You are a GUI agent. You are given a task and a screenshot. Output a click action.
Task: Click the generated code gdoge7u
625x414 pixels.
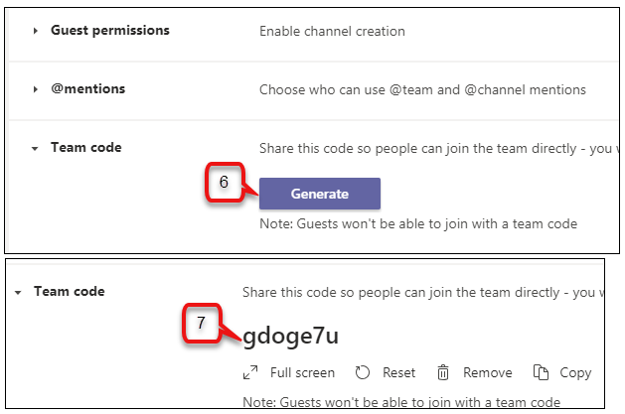tap(290, 337)
